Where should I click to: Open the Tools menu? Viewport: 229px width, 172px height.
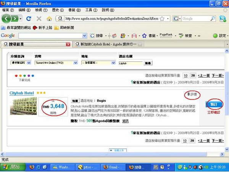(91, 10)
